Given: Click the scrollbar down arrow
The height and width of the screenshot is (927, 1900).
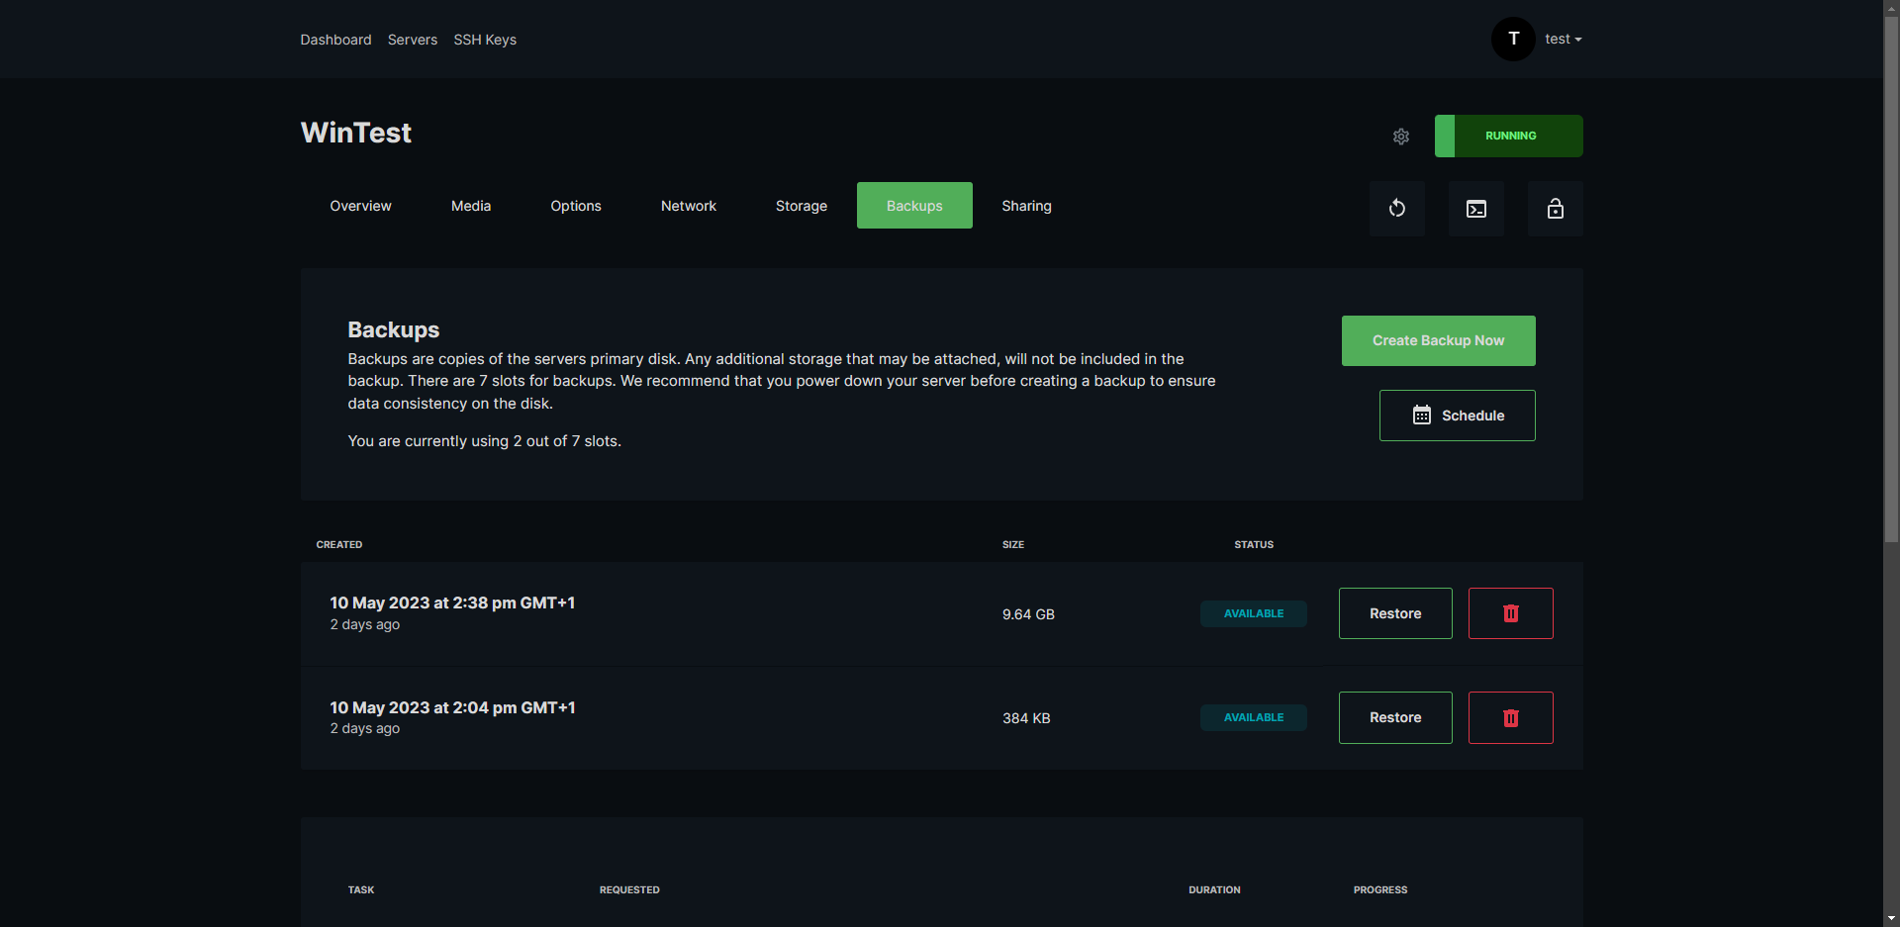Looking at the screenshot, I should pos(1891,919).
